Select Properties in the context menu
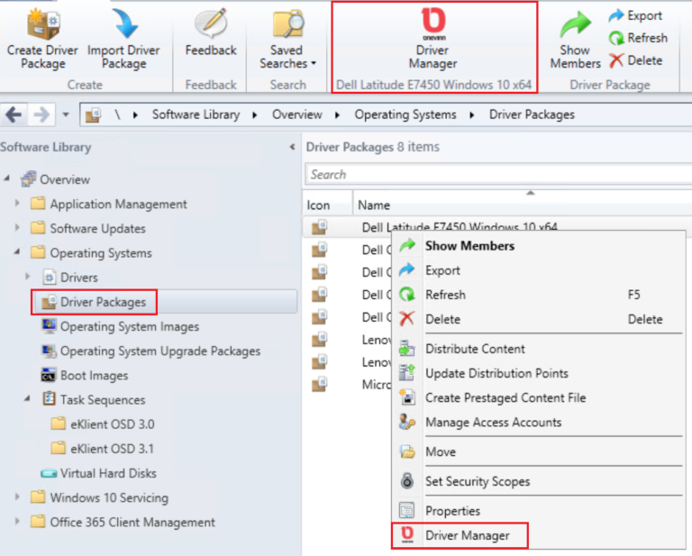The width and height of the screenshot is (692, 556). (x=452, y=511)
